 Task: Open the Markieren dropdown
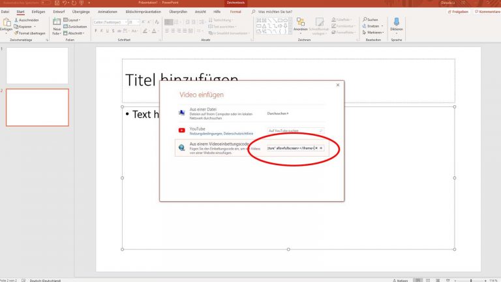(x=374, y=32)
